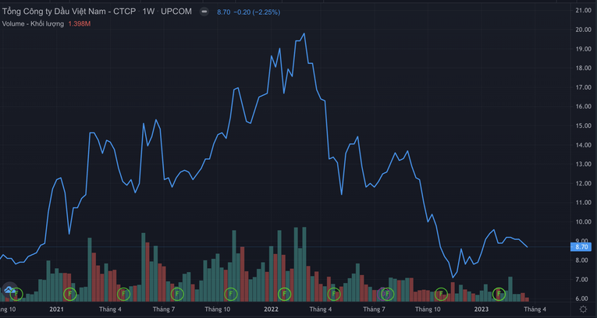Click the F marker just after the 2022 label
Screen dimensions: 597x318
pos(284,294)
